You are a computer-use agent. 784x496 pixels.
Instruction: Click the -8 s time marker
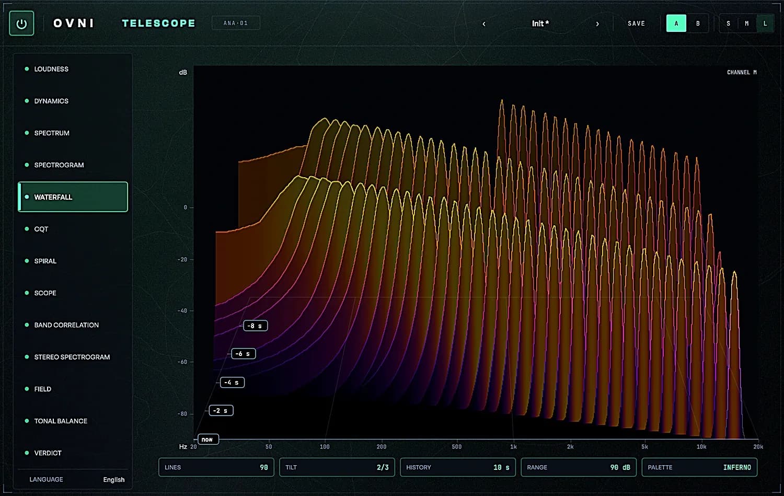[256, 326]
